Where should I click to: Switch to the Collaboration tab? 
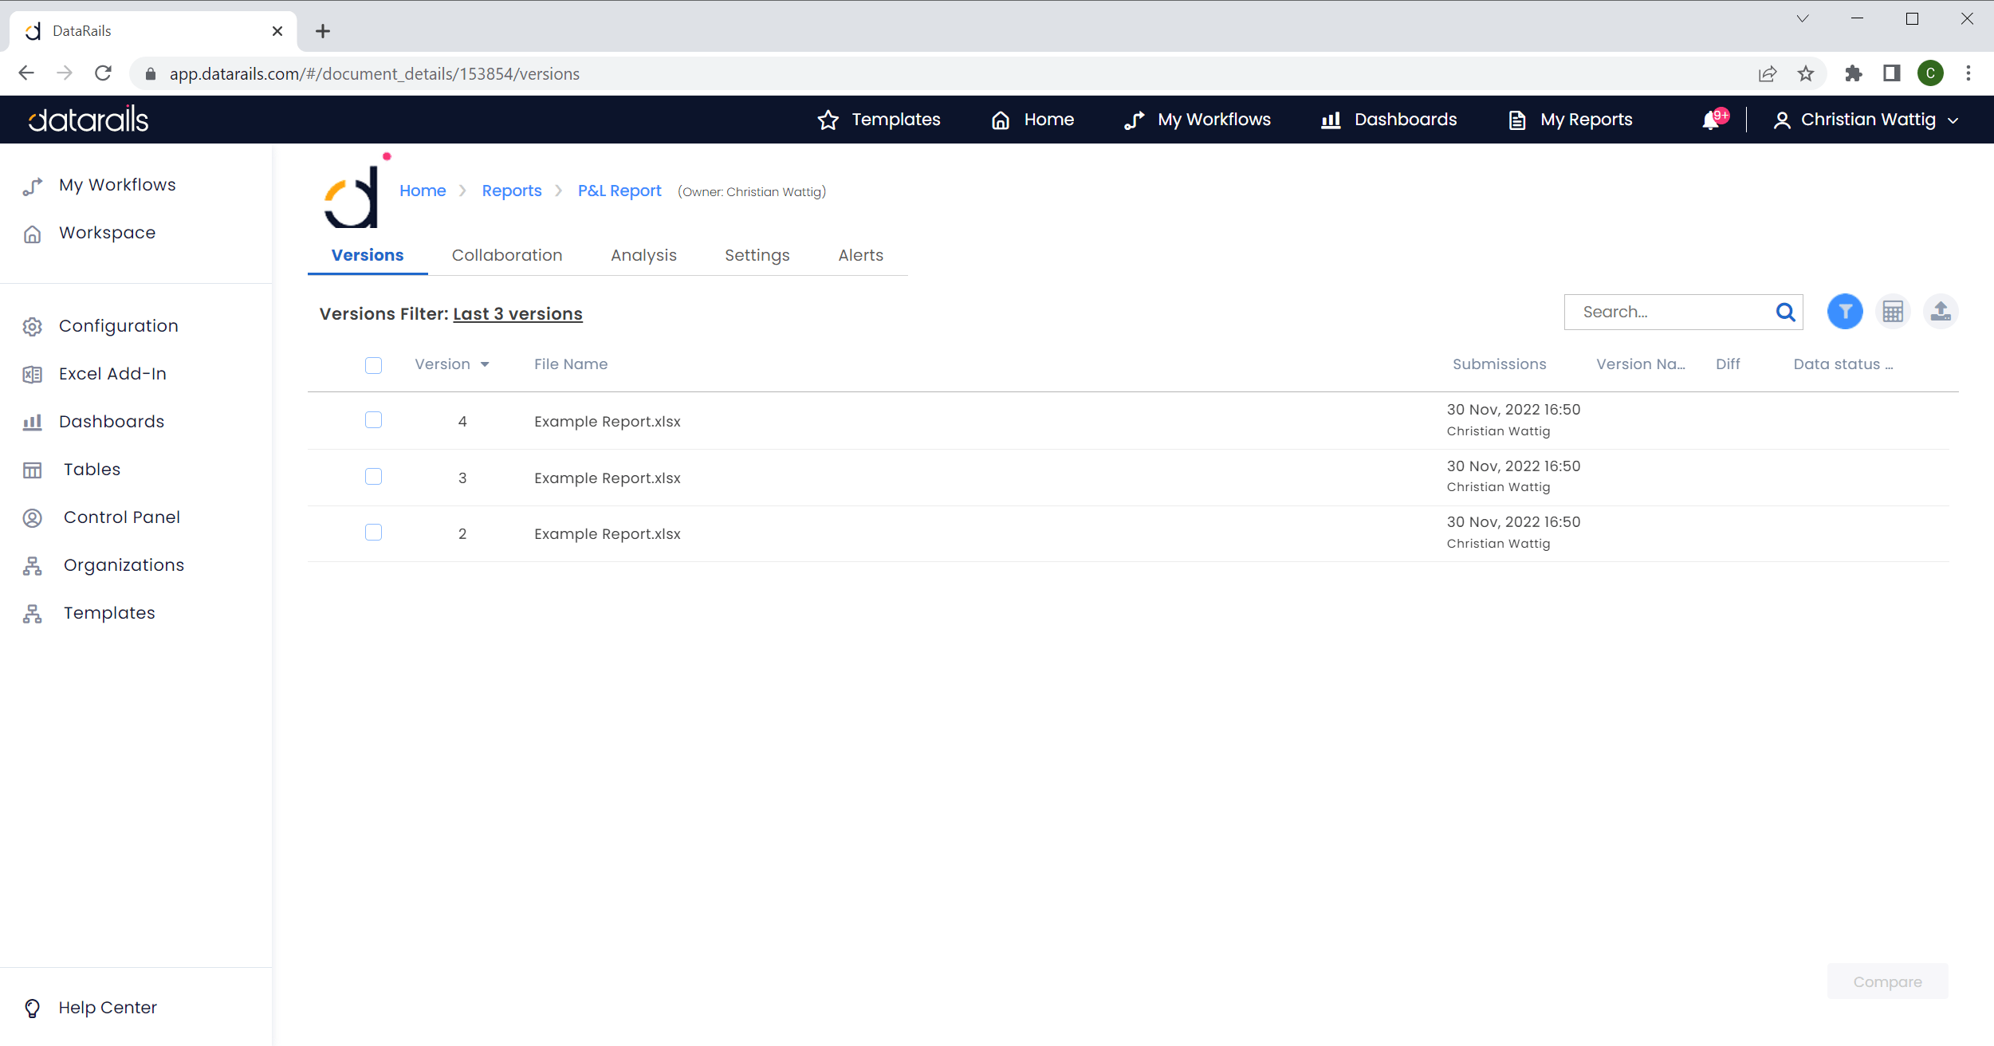pyautogui.click(x=507, y=255)
